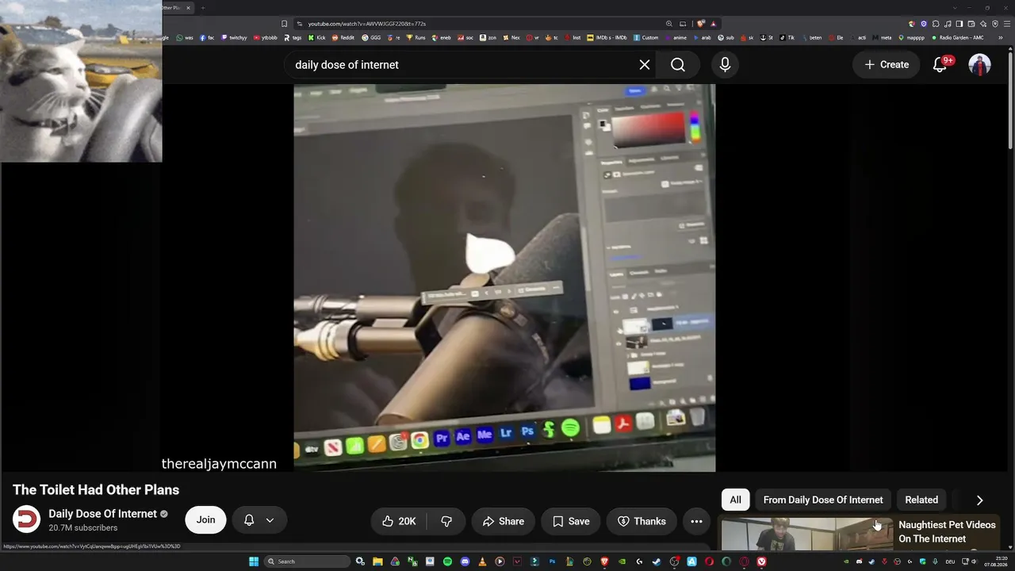Screen dimensions: 1015x571
Task: Open the account avatar menu
Action: (980, 65)
